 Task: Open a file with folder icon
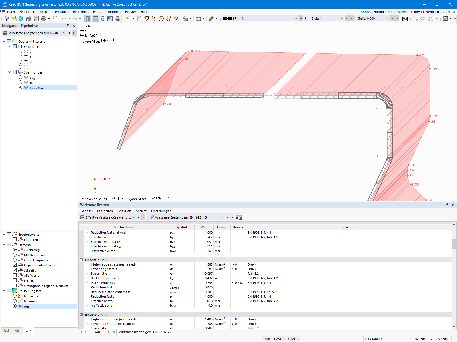pos(14,19)
